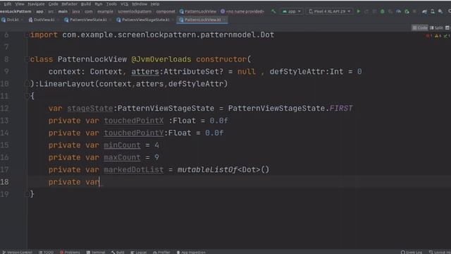Click line number 18 in the gutter

[x=5, y=182]
